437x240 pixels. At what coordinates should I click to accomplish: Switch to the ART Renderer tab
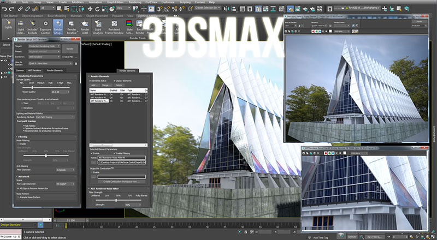pos(34,70)
